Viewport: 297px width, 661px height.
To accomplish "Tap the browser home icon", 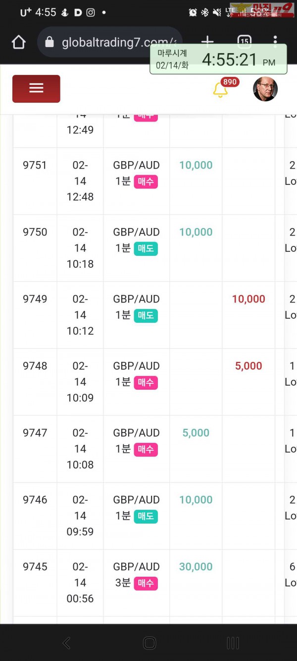I will tap(19, 43).
